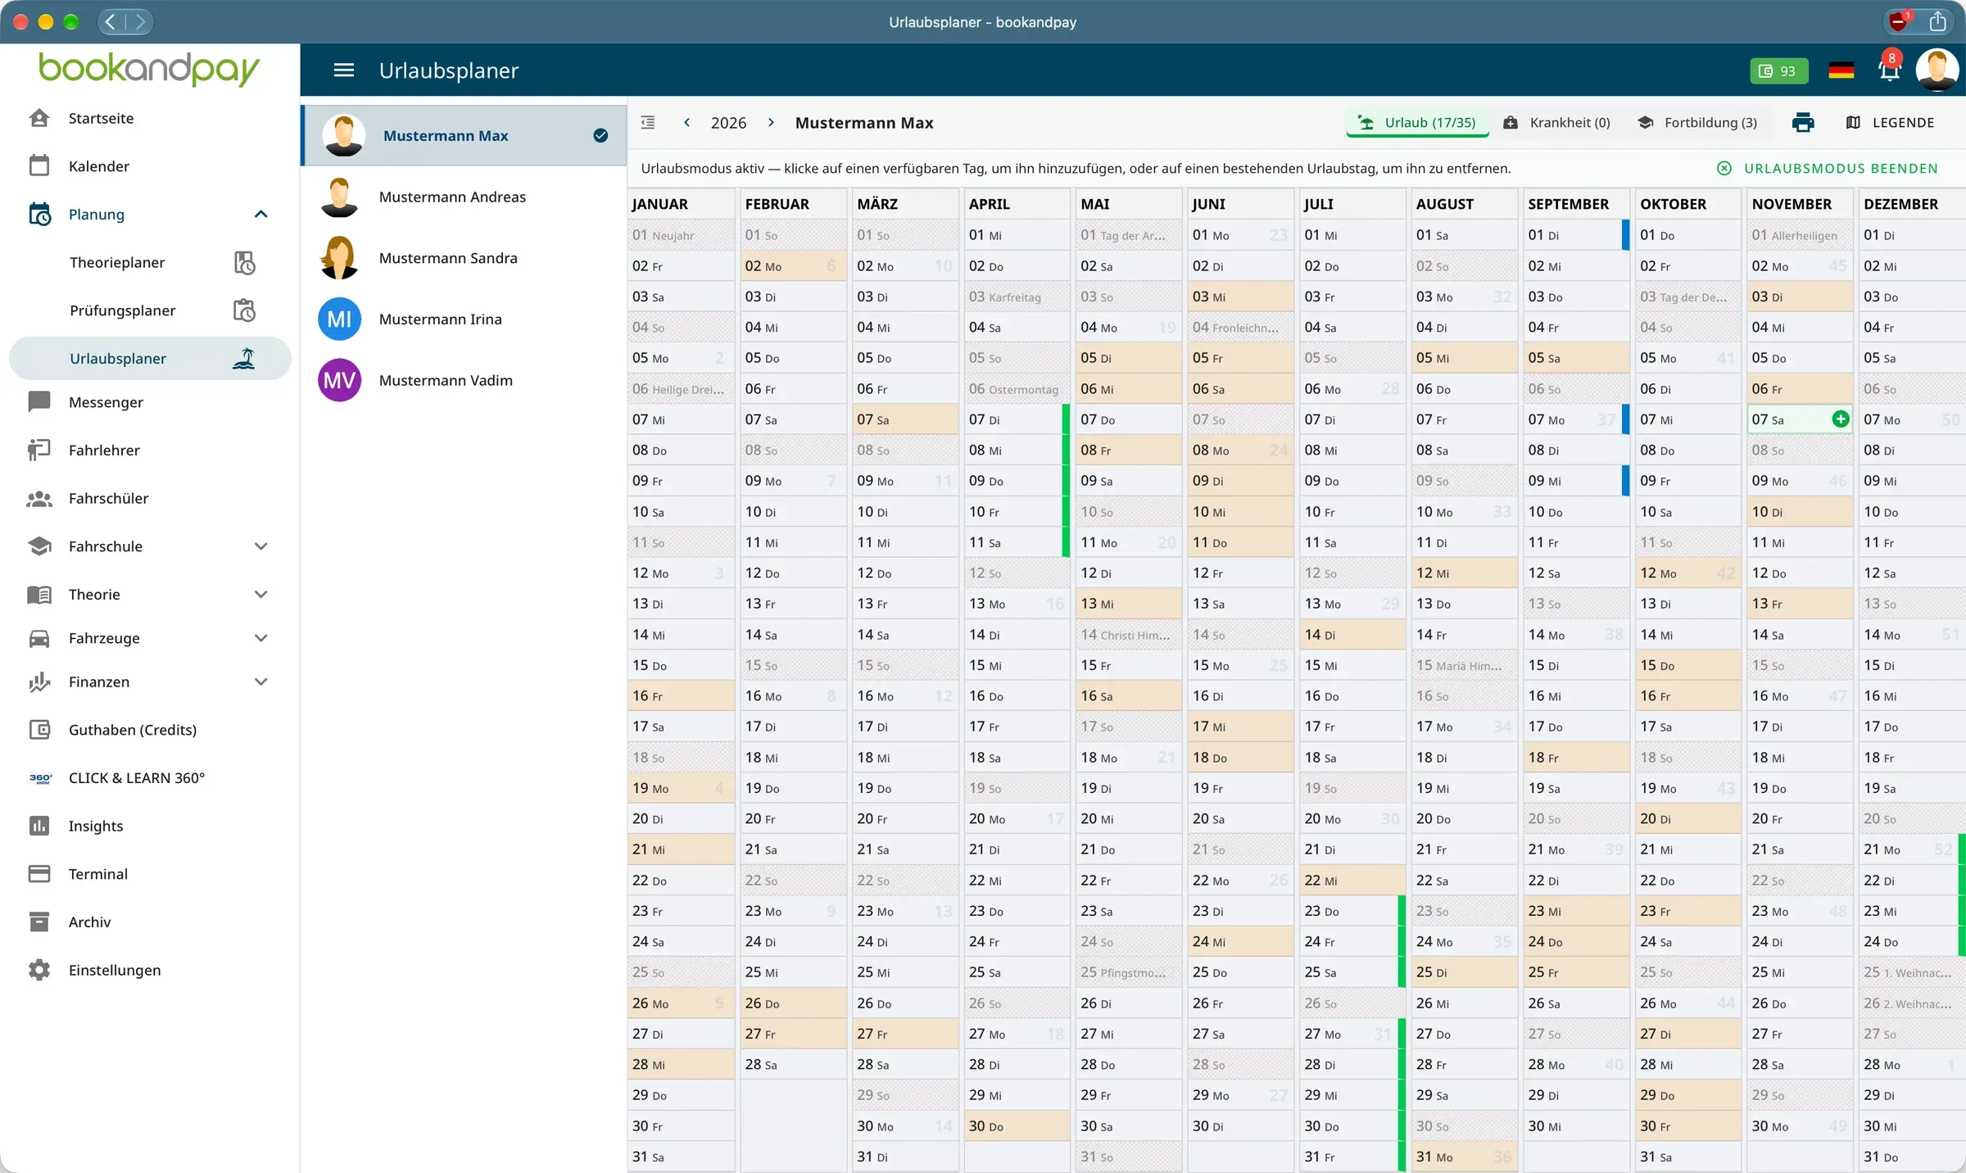The image size is (1966, 1173).
Task: Click the hamburger menu icon
Action: [344, 70]
